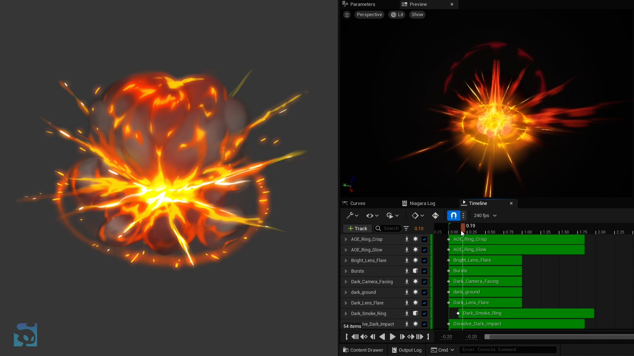Viewport: 634px width, 356px height.
Task: Open the viewport hamburger menu
Action: click(x=347, y=15)
